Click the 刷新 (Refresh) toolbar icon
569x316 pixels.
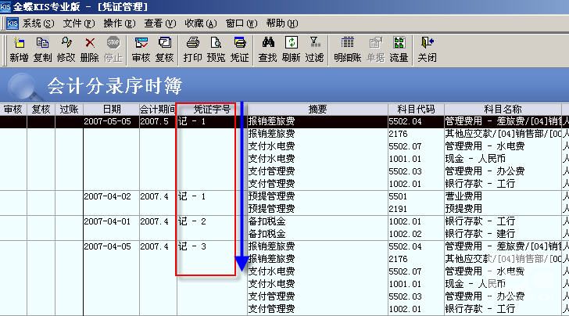point(291,48)
